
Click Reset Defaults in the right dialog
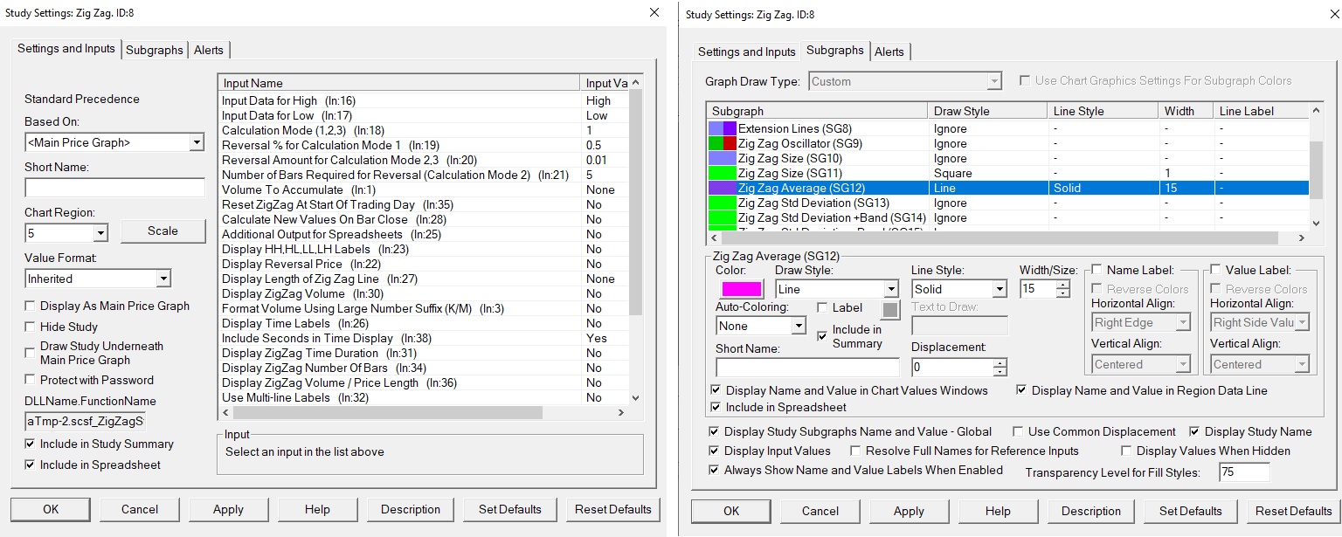(x=1293, y=511)
